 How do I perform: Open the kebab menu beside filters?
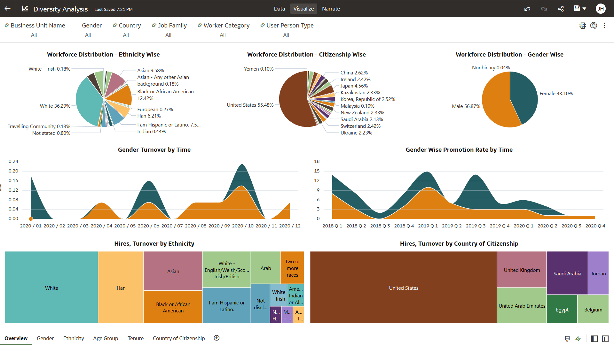tap(604, 26)
